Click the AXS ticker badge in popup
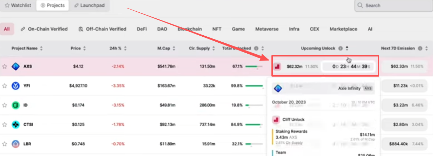 (368, 89)
